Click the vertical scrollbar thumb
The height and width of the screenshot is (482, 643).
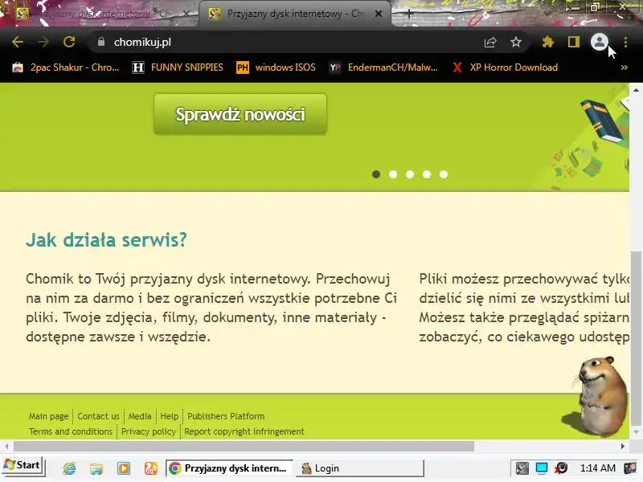(636, 338)
